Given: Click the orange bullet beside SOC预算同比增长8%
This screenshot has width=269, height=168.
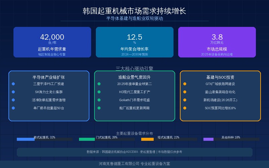Looking at the screenshot, I should pyautogui.click(x=185, y=108).
